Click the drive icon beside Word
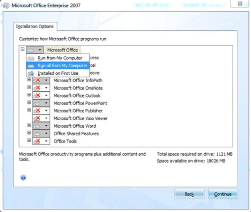 37,126
